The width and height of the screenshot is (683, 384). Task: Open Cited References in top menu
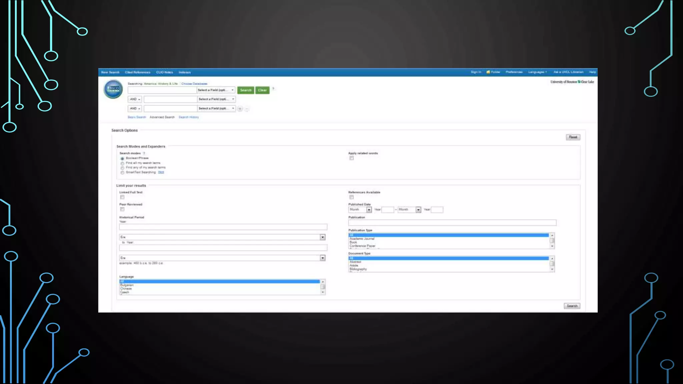pos(137,72)
